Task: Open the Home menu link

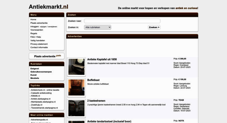Action: (x=33, y=19)
